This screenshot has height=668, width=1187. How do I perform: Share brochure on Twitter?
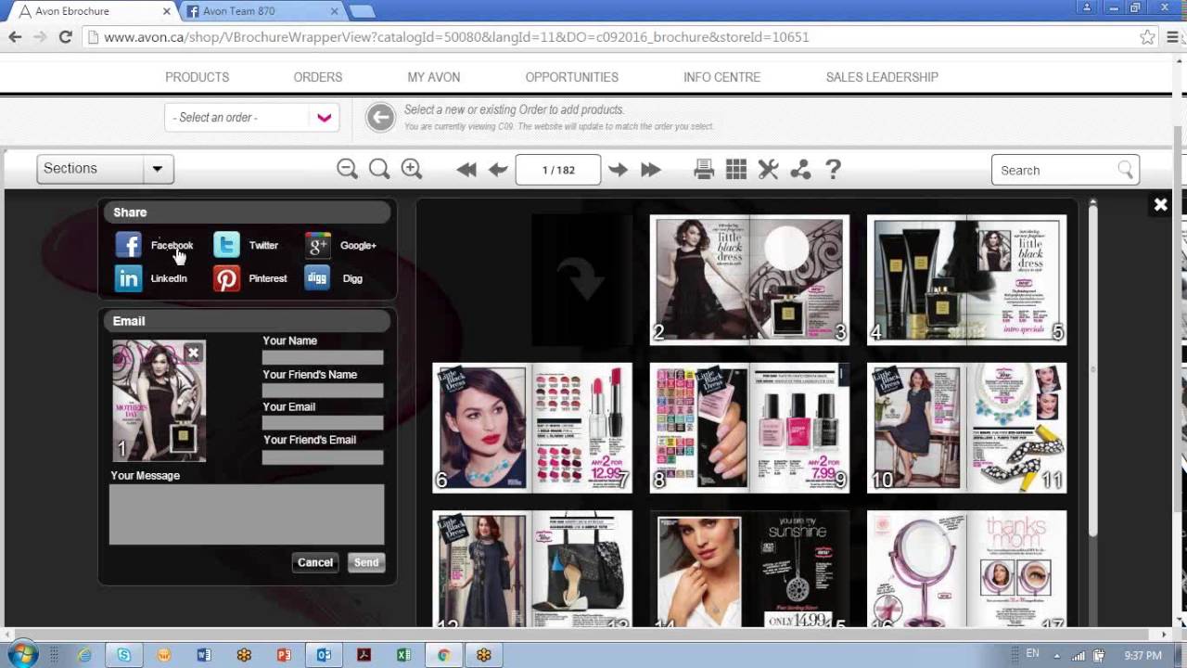click(x=246, y=245)
